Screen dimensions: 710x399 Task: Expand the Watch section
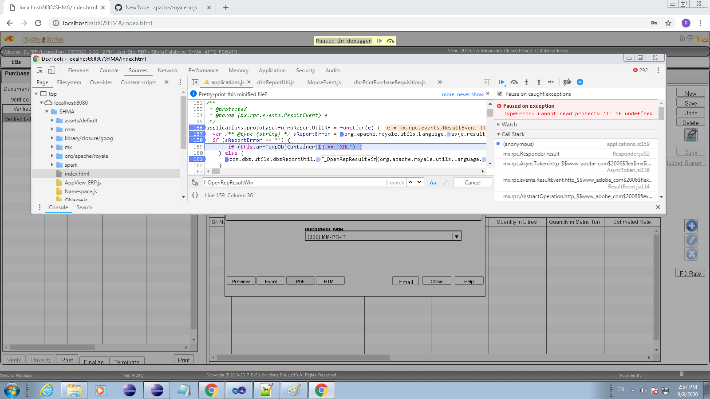(x=509, y=125)
